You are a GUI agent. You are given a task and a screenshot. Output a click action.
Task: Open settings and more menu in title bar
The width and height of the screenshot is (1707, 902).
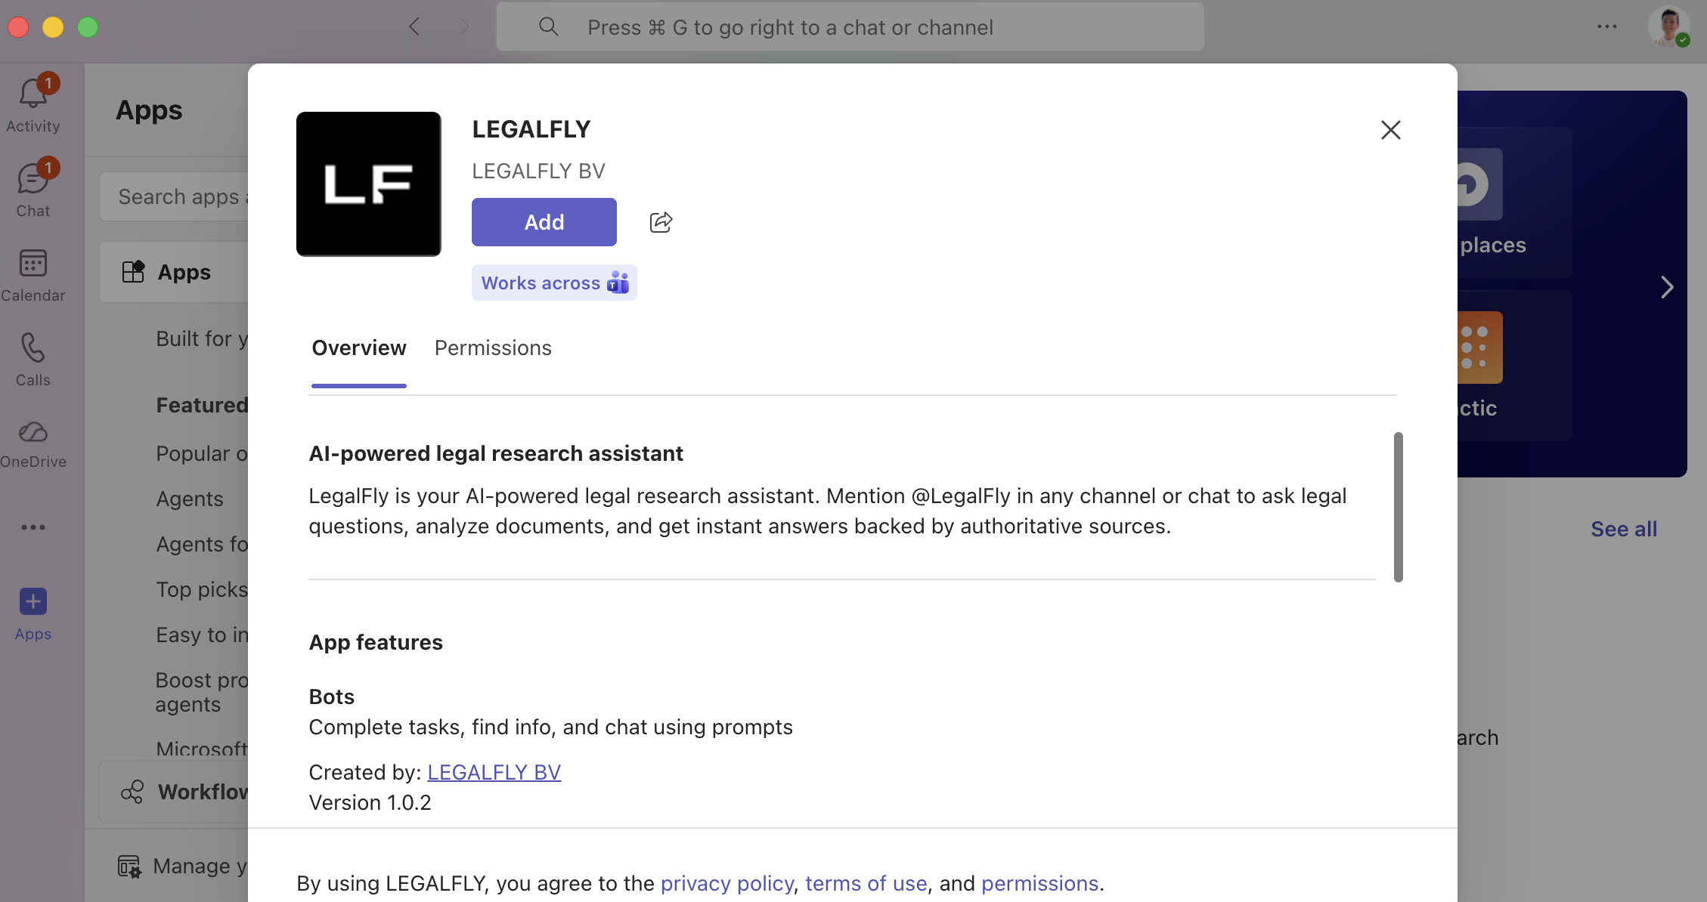point(1606,27)
